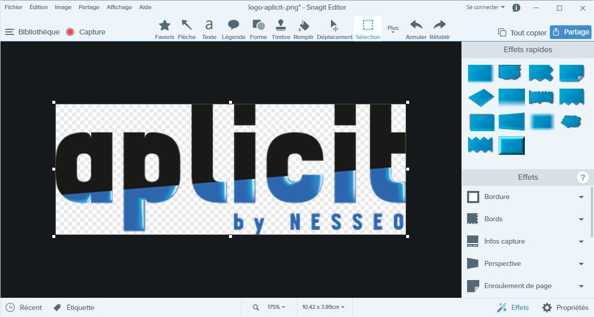
Task: Click the Perspective effect icon
Action: pyautogui.click(x=472, y=264)
